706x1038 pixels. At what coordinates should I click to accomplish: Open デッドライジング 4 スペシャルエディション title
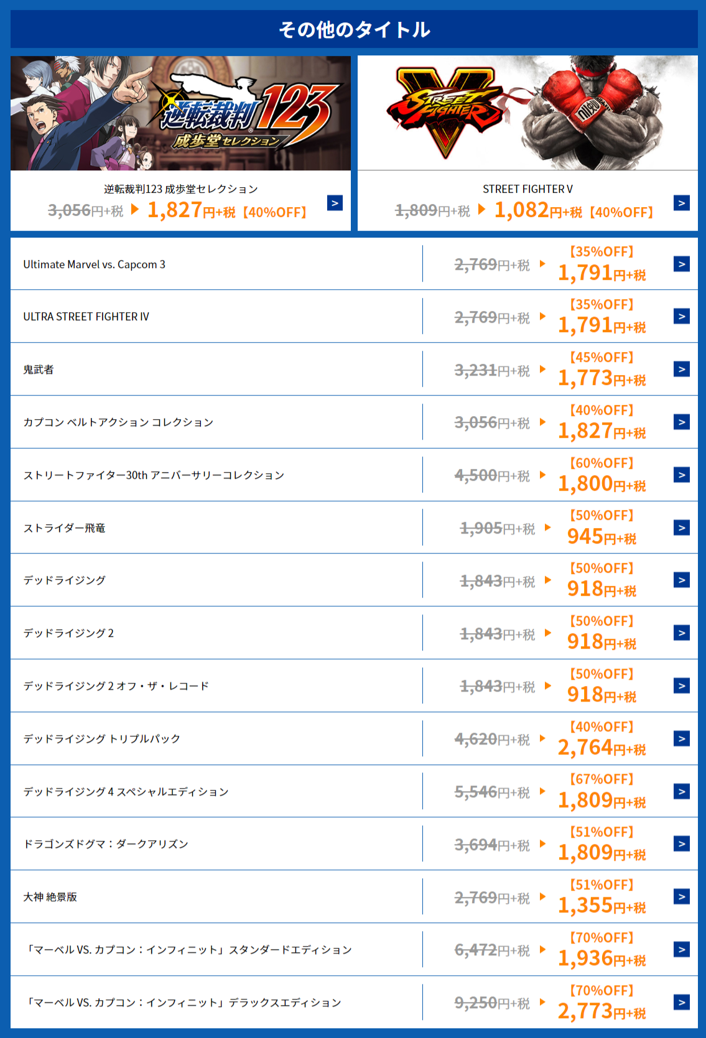[126, 792]
